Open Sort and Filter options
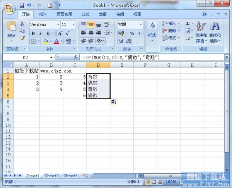 point(201,32)
